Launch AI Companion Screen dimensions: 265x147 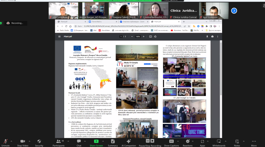tap(129, 143)
